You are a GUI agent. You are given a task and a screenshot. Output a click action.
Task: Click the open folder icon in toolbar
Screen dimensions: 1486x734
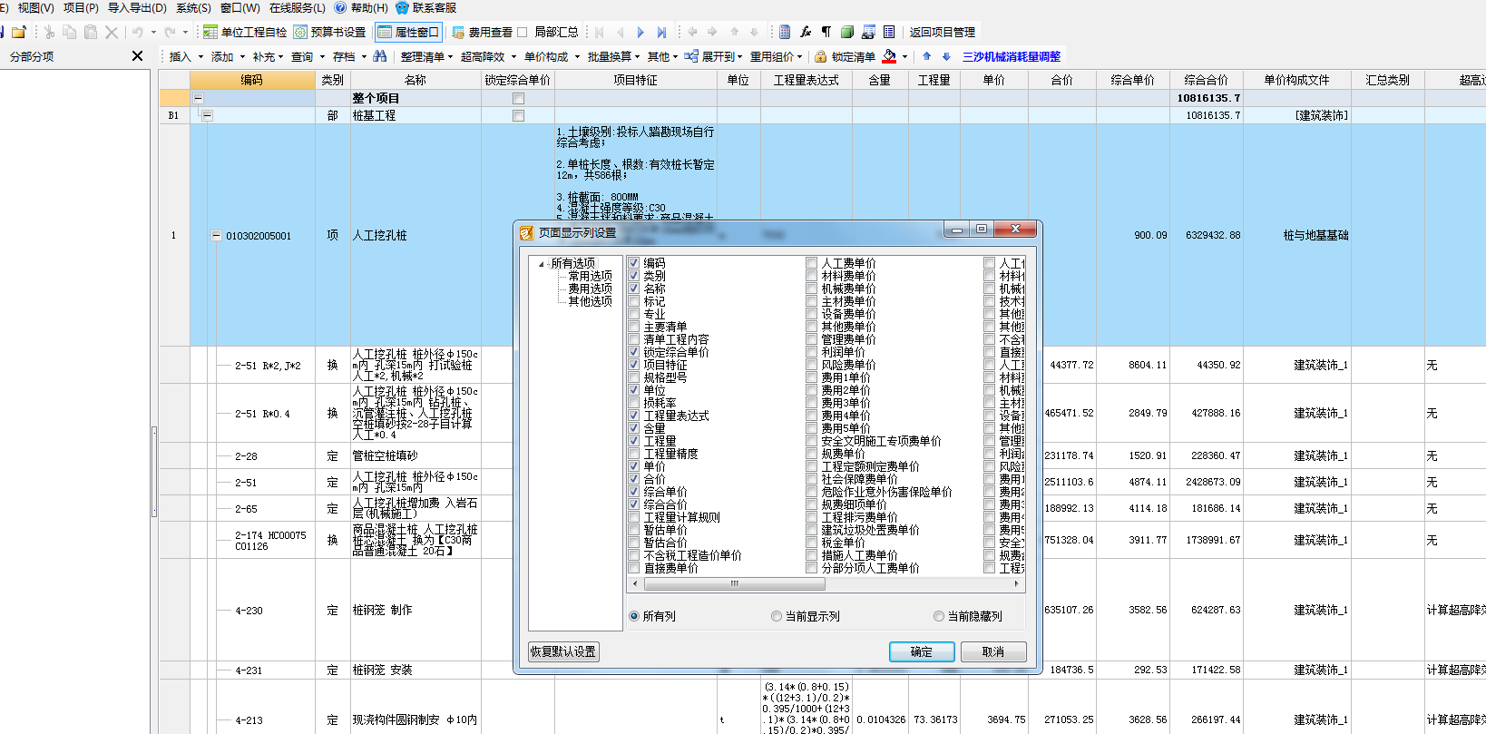point(18,32)
